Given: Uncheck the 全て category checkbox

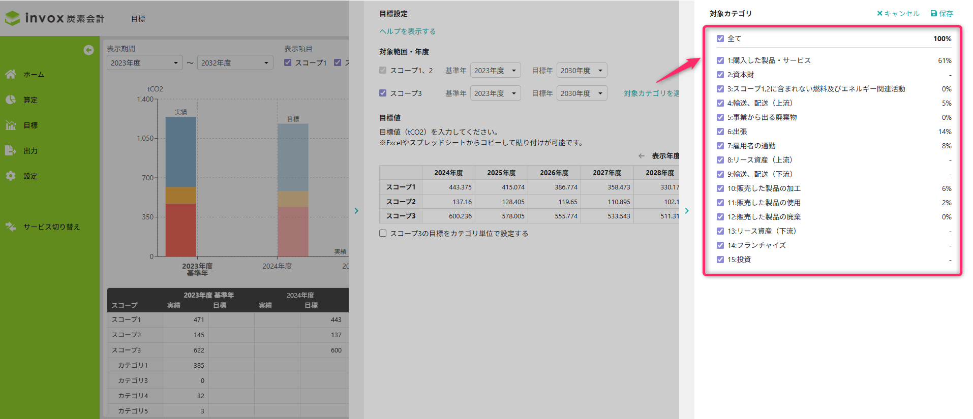Looking at the screenshot, I should 720,39.
